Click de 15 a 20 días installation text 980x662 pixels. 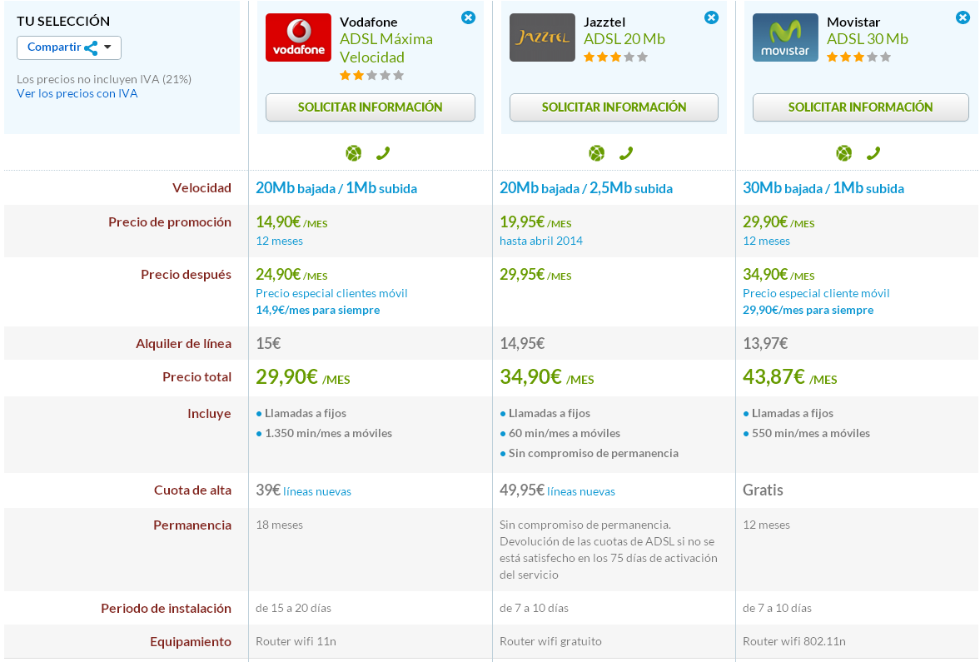point(293,608)
